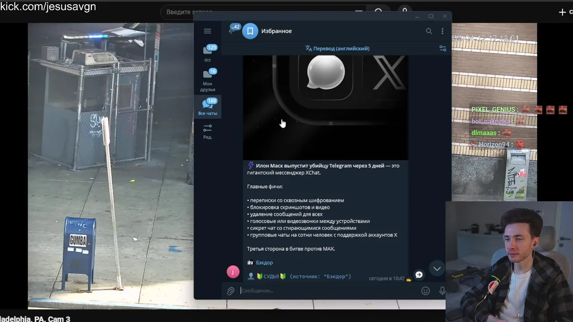This screenshot has width=573, height=322.
Task: Click dlmaaas username in stream chat
Action: coord(484,133)
